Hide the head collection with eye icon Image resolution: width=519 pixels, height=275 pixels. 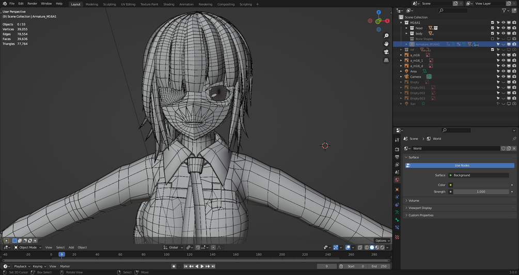(x=504, y=28)
